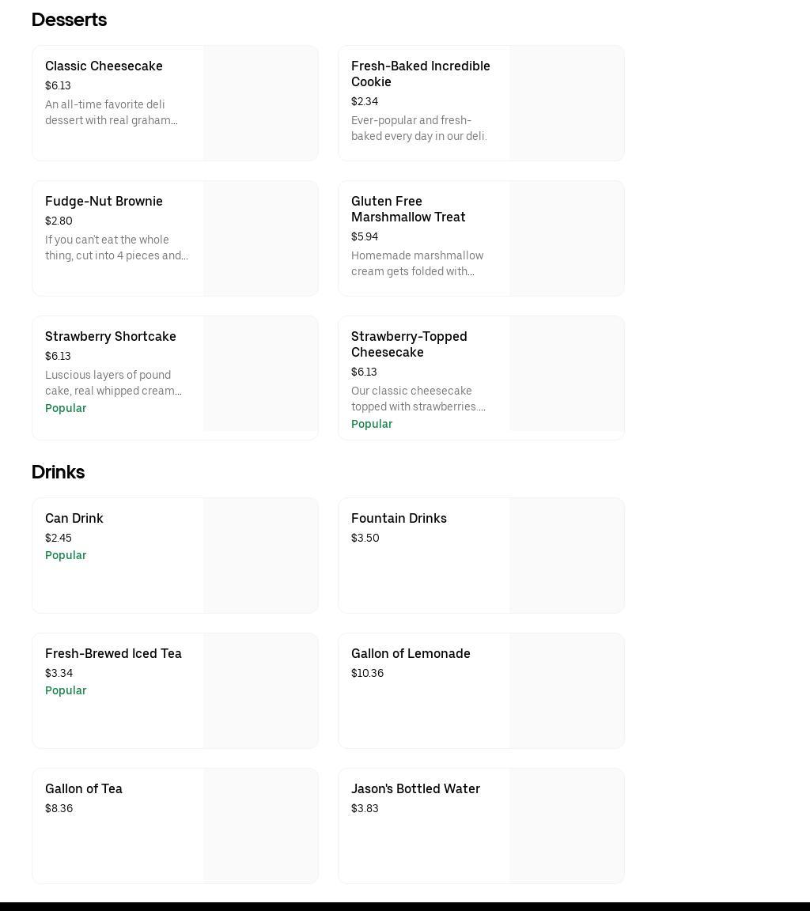
Task: Click the Popular badge on Strawberry Shortcake
Action: point(66,409)
